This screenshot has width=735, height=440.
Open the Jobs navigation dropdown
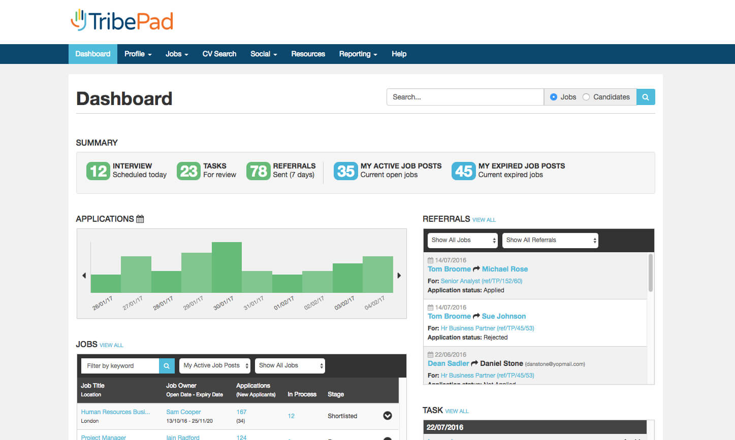pos(177,54)
